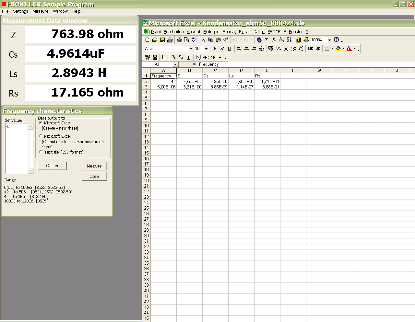Toggle Underline (U) formatting
This screenshot has width=415, height=322.
[x=230, y=49]
